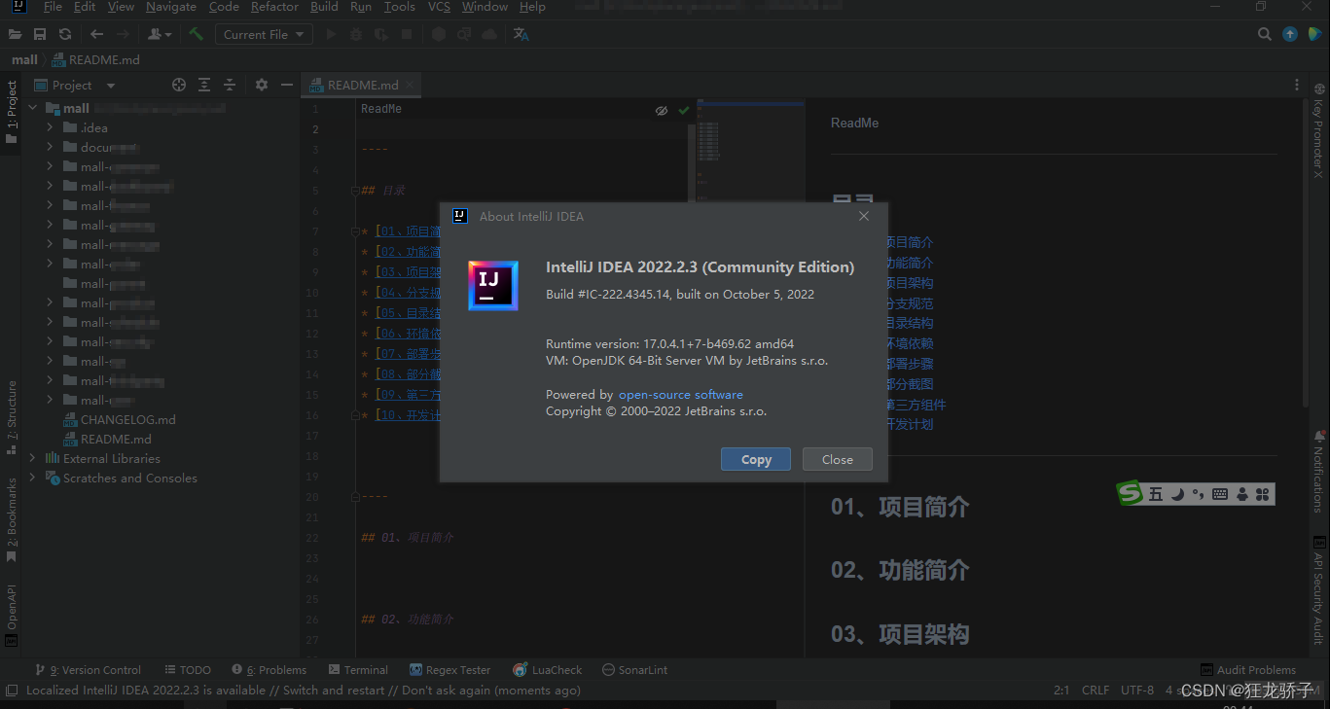Toggle the reader-mode eye icon in the editor
This screenshot has height=709, width=1330.
click(662, 110)
